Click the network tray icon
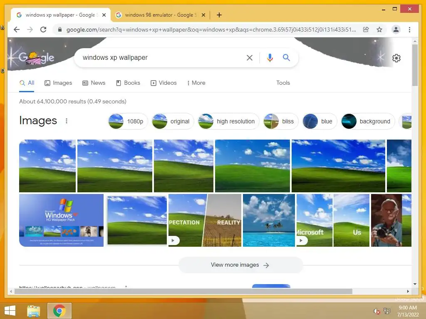426x319 pixels. click(x=387, y=311)
